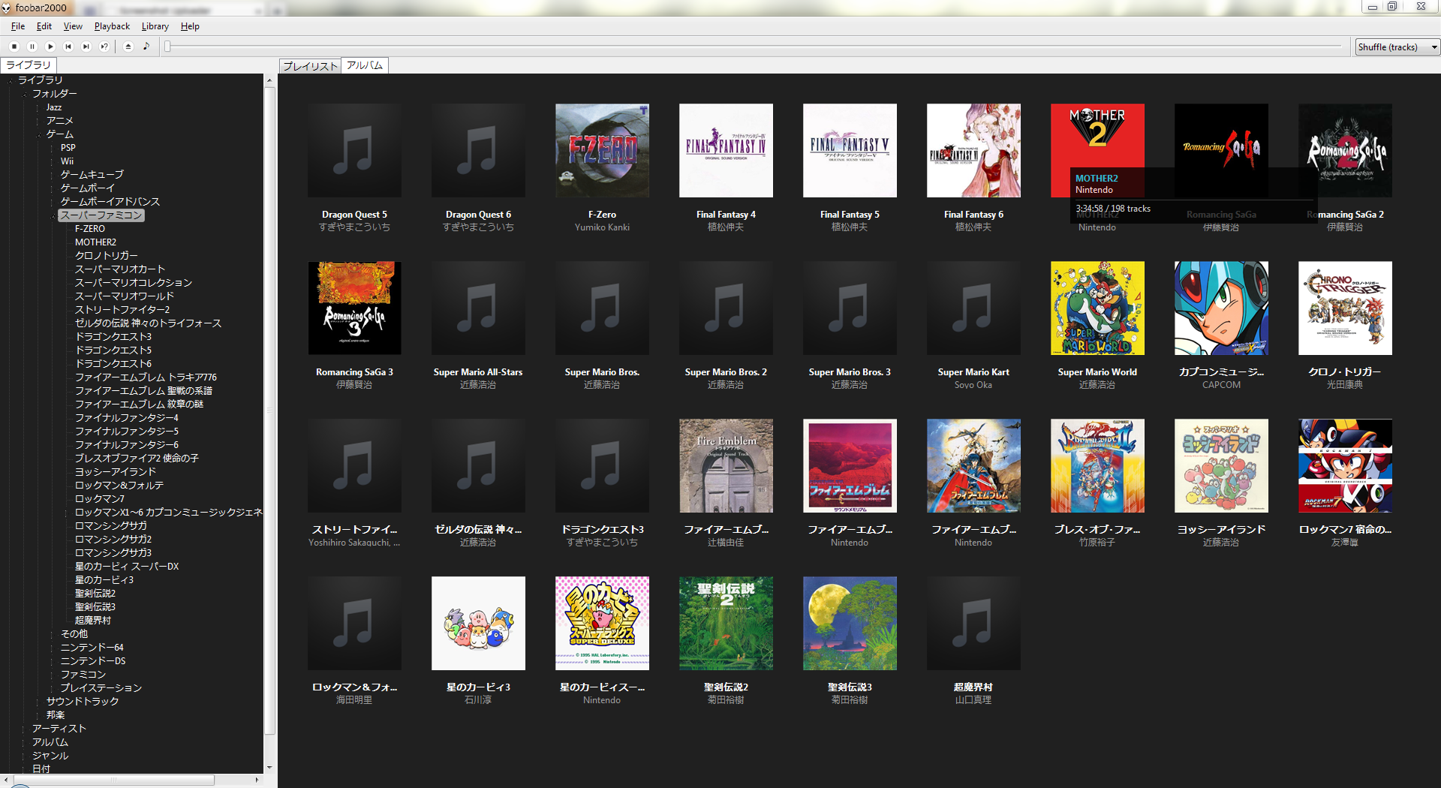Open the Playback menu
Image resolution: width=1441 pixels, height=788 pixels.
tap(112, 26)
